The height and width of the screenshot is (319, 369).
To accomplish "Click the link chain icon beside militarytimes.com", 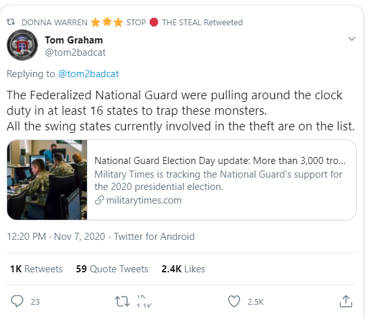I will (99, 200).
